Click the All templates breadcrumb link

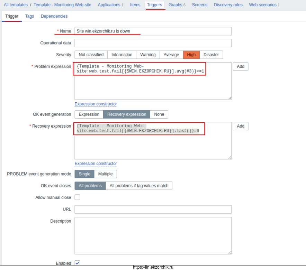[x=16, y=5]
